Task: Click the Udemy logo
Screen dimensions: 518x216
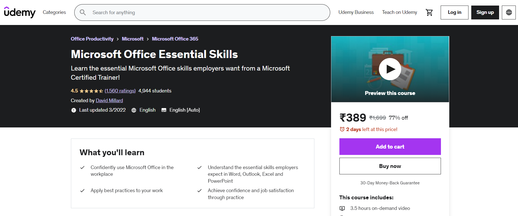Action: point(20,12)
